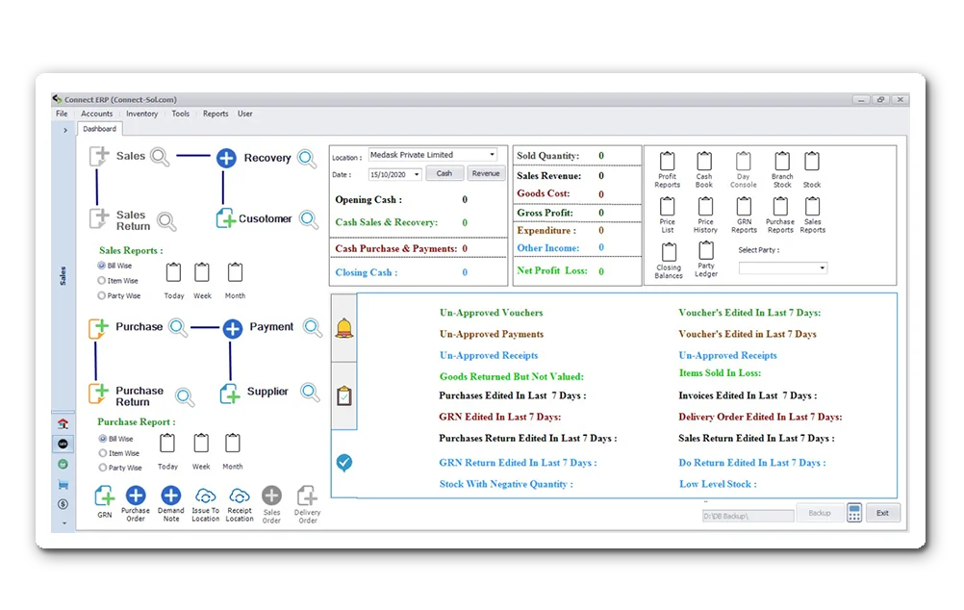
Task: Expand the sidebar with chevron arrow
Action: [x=65, y=130]
